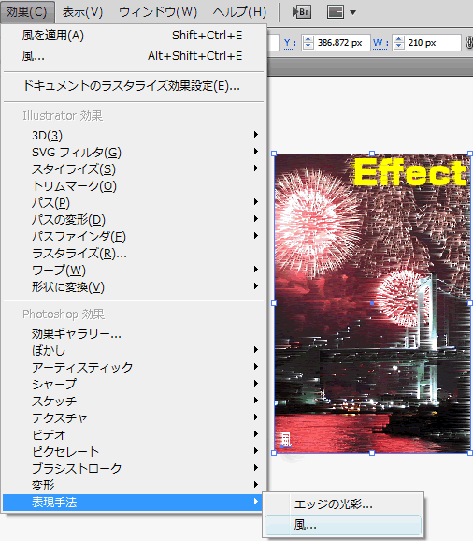The width and height of the screenshot is (473, 541).
Task: Click Y value stepper arrows
Action: click(308, 43)
